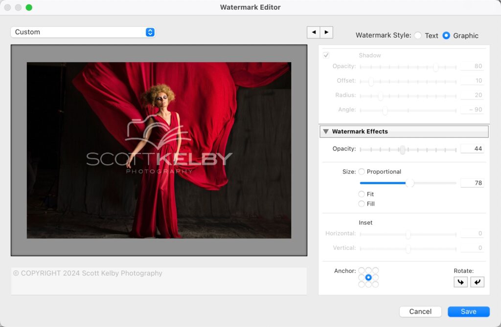Save the watermark settings
The image size is (501, 327).
point(468,312)
